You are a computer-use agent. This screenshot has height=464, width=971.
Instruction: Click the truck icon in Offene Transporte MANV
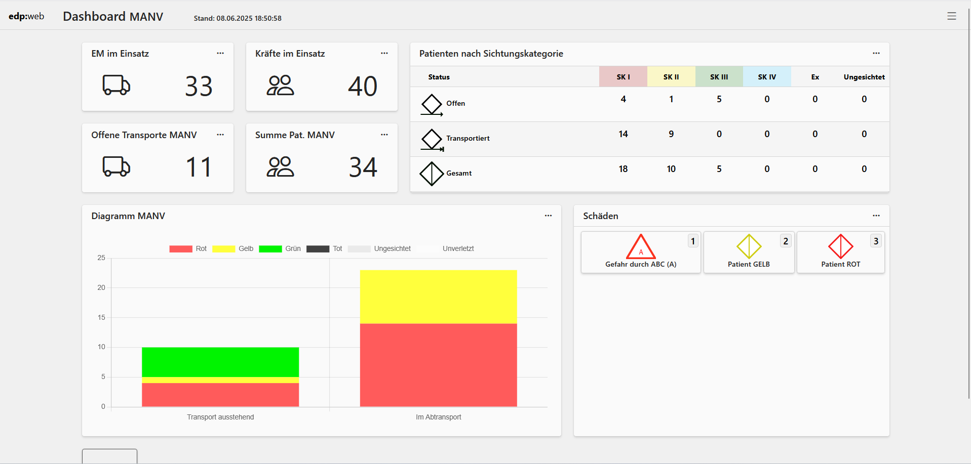(x=116, y=166)
